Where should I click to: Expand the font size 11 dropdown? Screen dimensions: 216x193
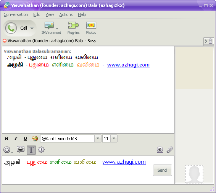point(114,138)
